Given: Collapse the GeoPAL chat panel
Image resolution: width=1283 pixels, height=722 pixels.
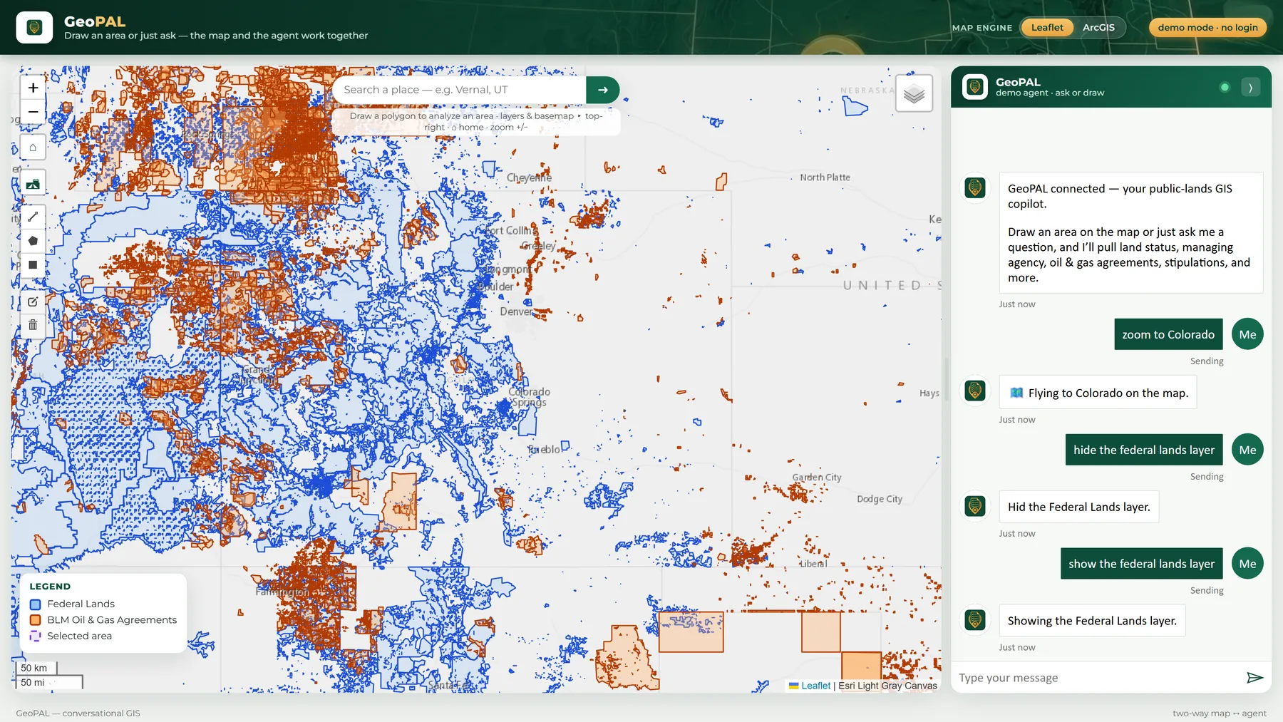Looking at the screenshot, I should (x=1250, y=88).
